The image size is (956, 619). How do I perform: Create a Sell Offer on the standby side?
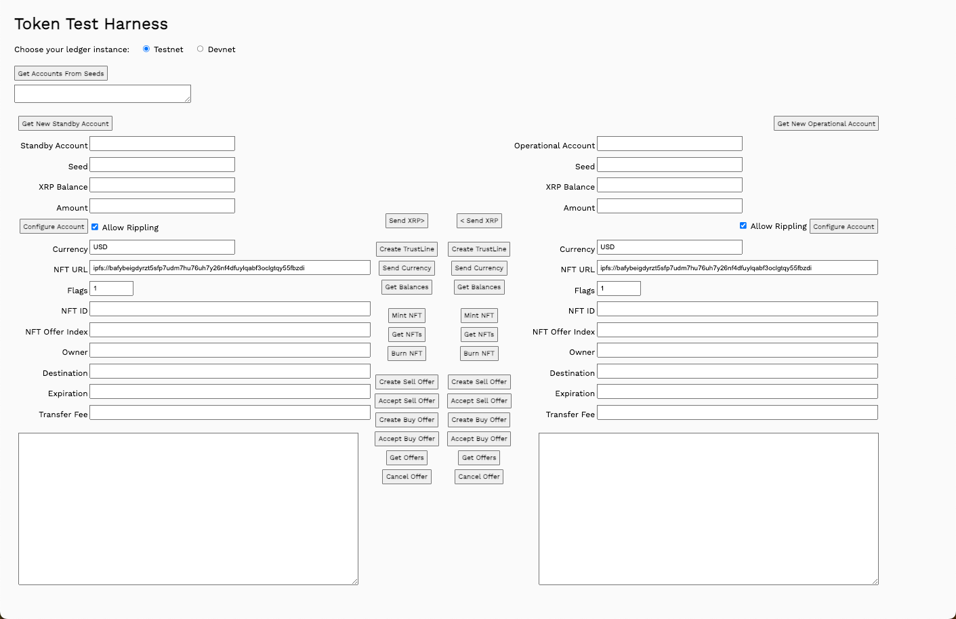(407, 381)
